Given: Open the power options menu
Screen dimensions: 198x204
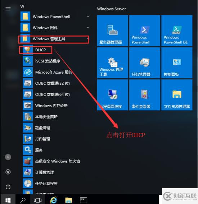Looking at the screenshot, I should coord(8,187).
